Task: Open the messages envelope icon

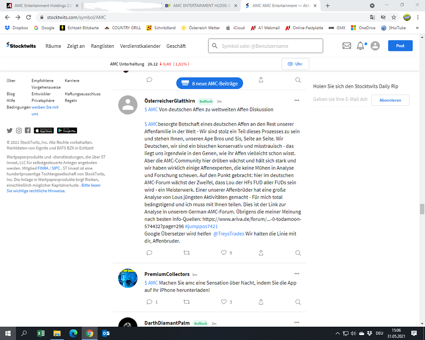Action: pos(347,46)
